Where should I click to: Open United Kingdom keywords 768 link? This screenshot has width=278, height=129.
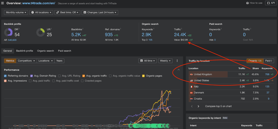pos(267,74)
